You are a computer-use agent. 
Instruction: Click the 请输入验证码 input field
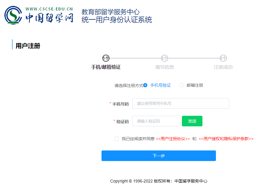(x=156, y=121)
